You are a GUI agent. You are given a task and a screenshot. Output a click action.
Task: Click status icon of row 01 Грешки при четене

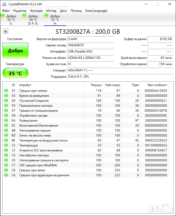[6, 90]
